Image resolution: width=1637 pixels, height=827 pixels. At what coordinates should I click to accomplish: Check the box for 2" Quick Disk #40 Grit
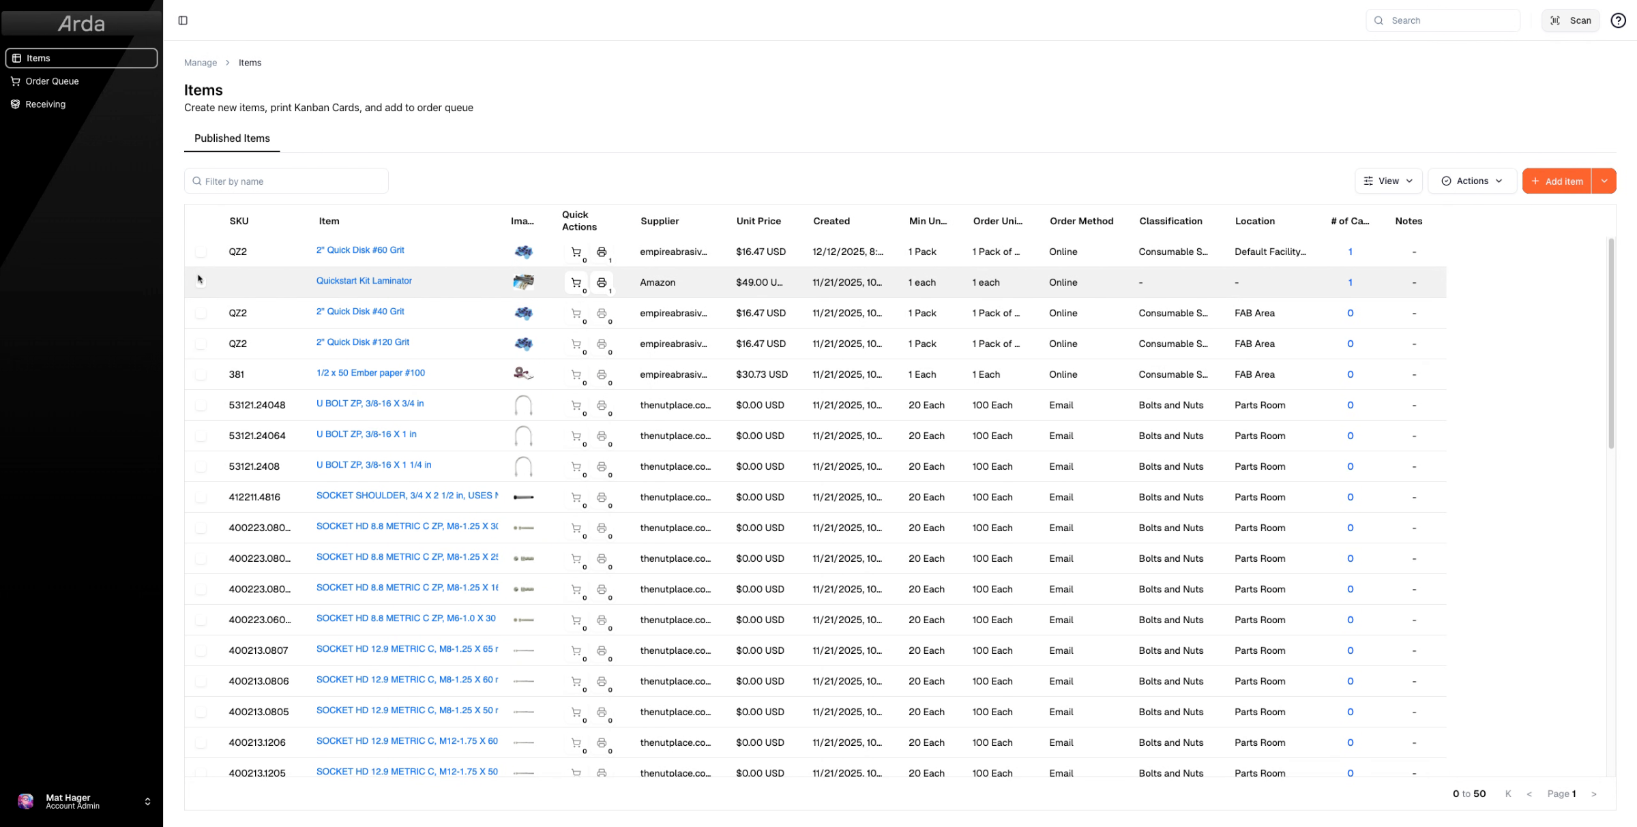point(201,313)
